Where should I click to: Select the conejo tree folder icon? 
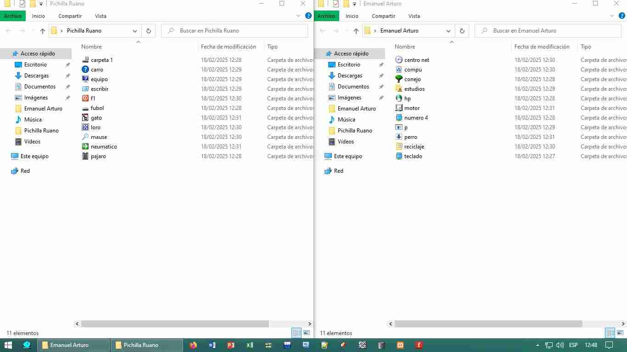[399, 79]
